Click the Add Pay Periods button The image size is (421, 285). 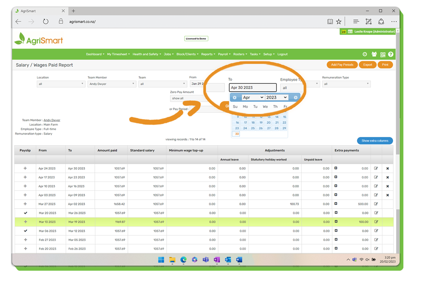coord(342,65)
